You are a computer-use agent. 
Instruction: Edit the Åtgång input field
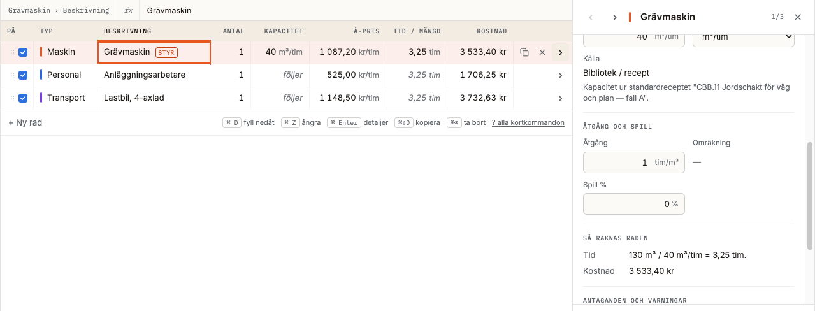pyautogui.click(x=634, y=163)
